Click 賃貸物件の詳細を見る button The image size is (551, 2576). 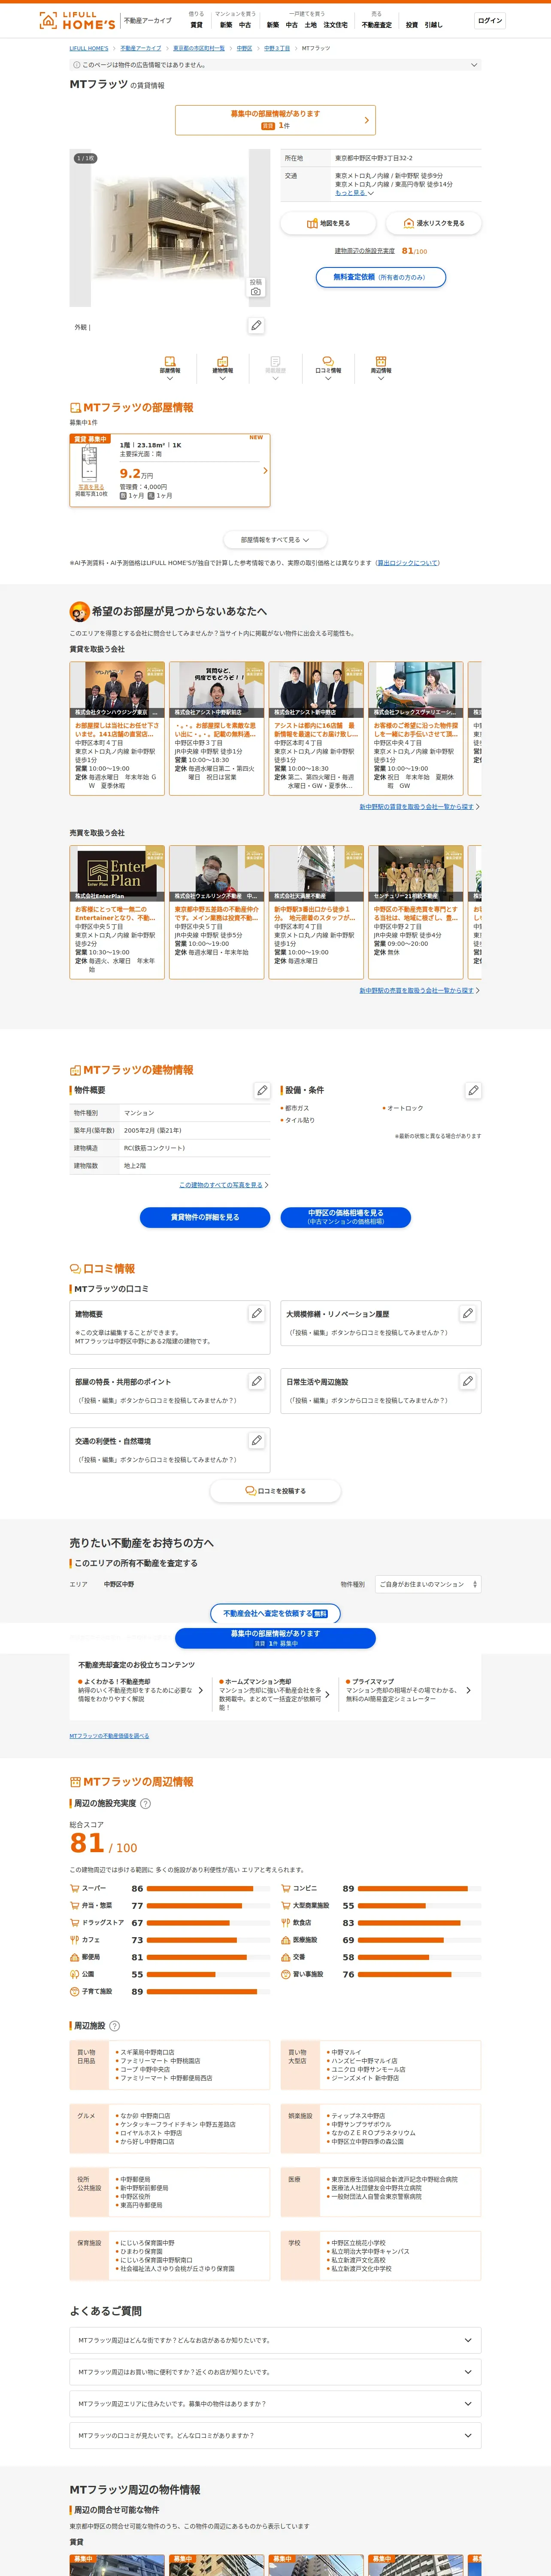[205, 1217]
